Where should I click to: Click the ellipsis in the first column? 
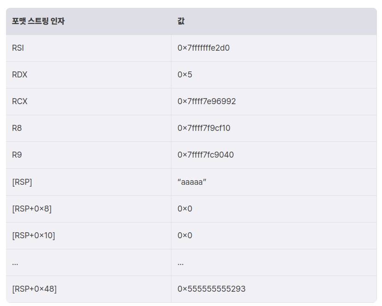(15, 263)
